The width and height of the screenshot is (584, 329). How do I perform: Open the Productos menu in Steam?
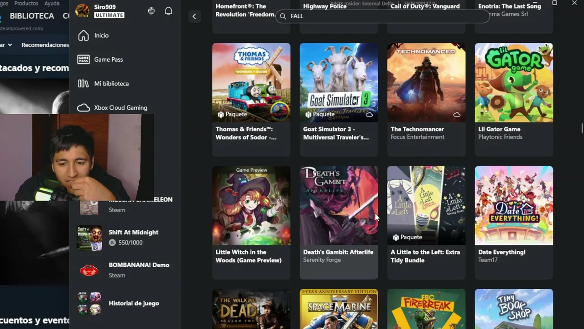click(x=26, y=3)
